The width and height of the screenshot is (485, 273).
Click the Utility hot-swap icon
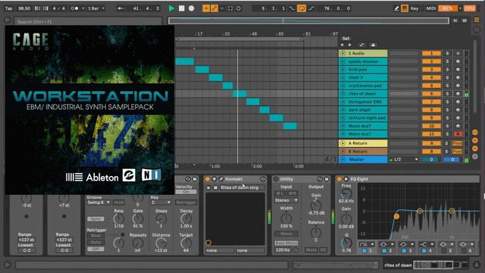pos(320,179)
